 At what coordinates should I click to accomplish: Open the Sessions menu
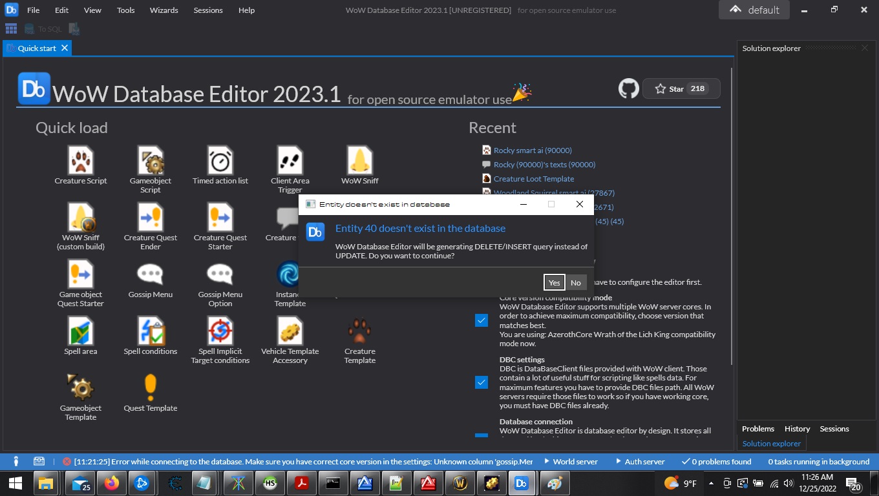coord(208,10)
